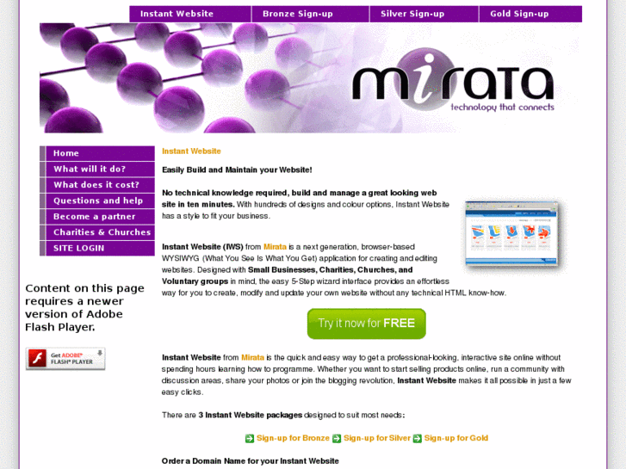This screenshot has width=626, height=469.
Task: Follow the Sign-up for Silver link
Action: tap(377, 438)
